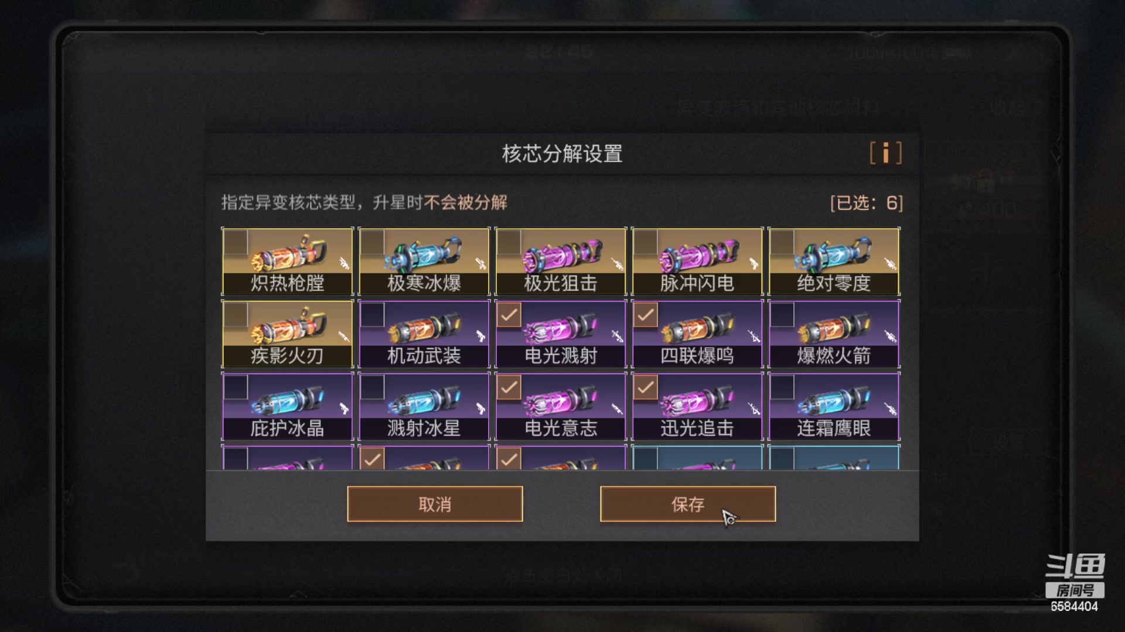Uncheck the 迅光追击 checkbox
The height and width of the screenshot is (632, 1125).
pos(645,387)
